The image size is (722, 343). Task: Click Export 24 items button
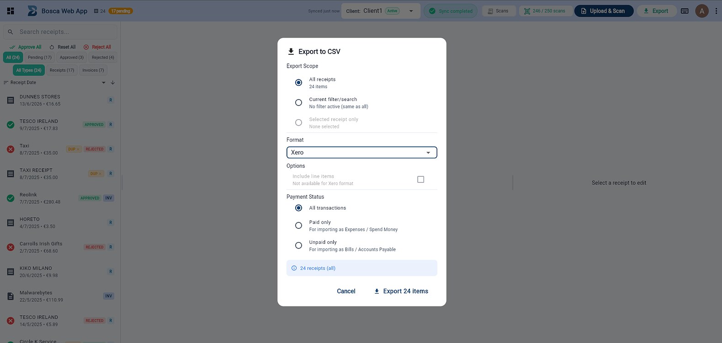tap(401, 291)
